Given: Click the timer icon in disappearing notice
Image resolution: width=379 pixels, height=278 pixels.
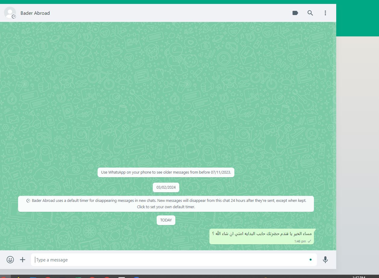Looking at the screenshot, I should [28, 201].
